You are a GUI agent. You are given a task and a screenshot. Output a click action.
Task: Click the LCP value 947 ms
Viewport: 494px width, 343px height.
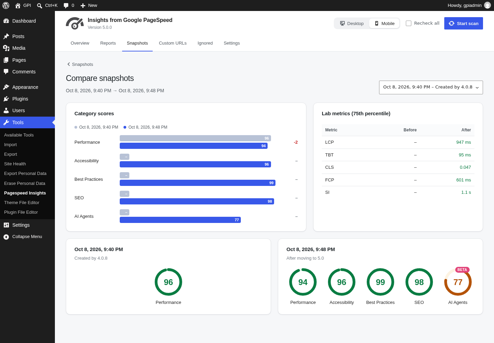click(463, 142)
